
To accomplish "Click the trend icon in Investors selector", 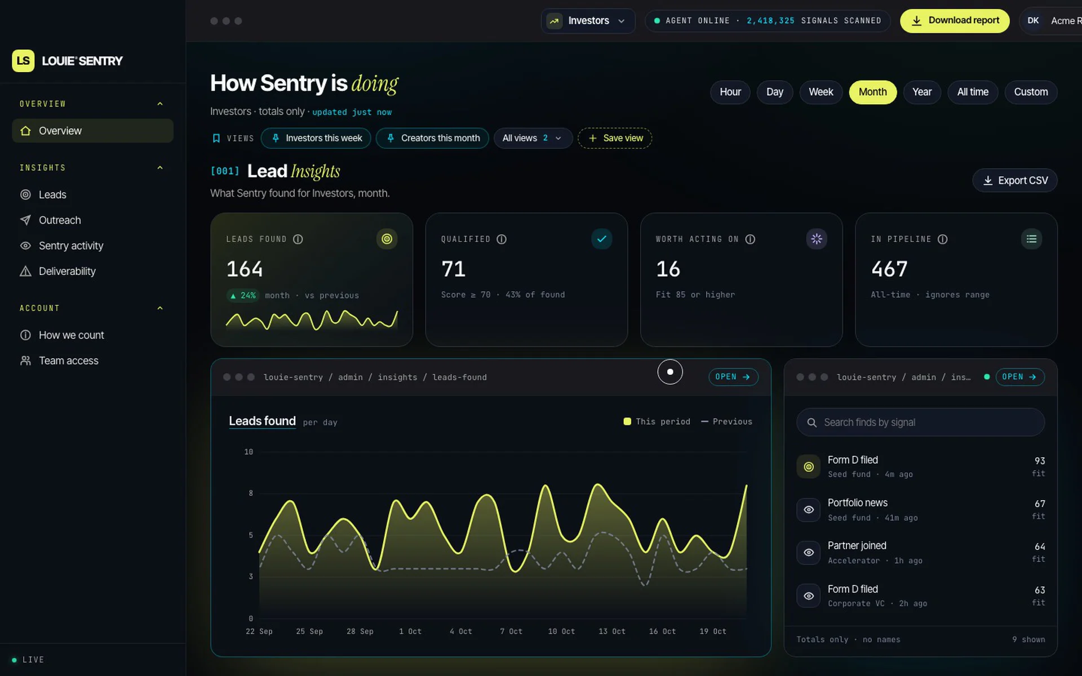I will coord(555,21).
